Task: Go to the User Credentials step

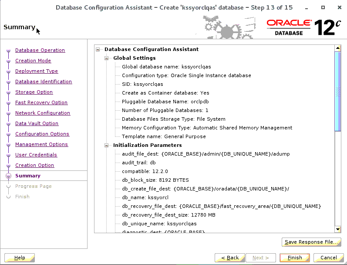Action: tap(36, 155)
